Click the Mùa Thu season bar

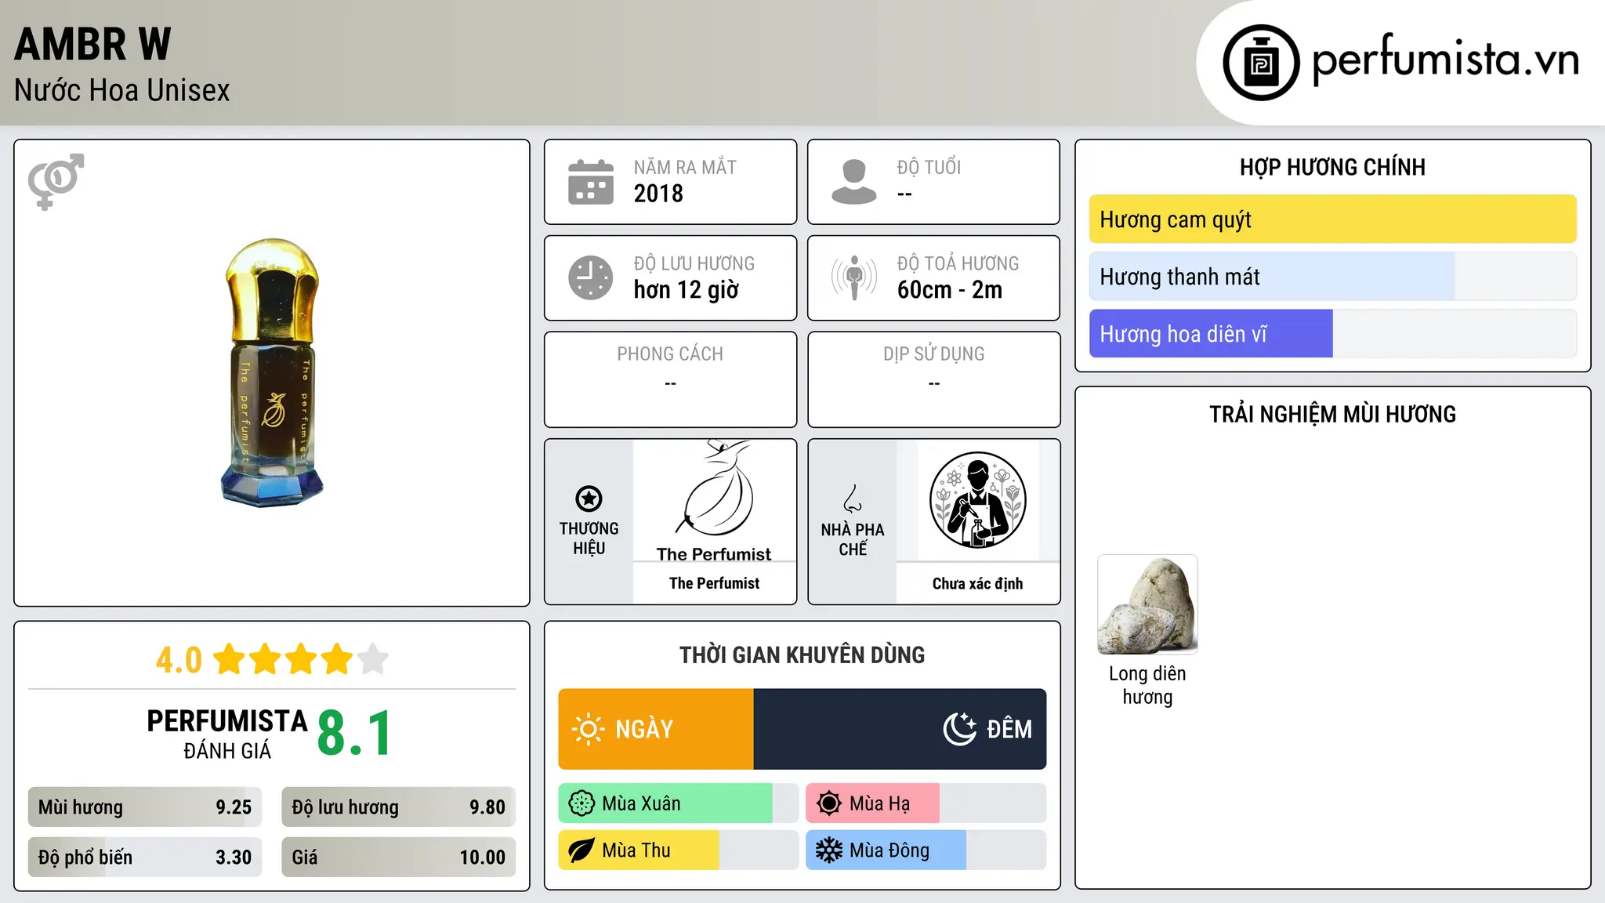click(679, 850)
